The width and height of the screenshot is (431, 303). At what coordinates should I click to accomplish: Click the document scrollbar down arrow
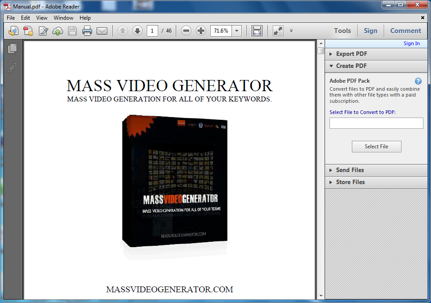pos(321,296)
